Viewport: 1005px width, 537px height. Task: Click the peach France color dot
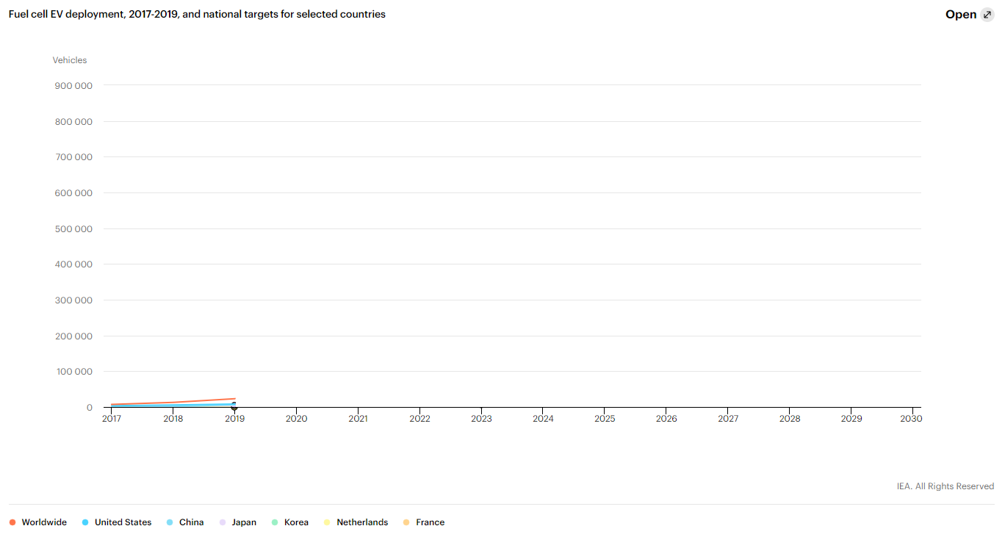(x=406, y=522)
